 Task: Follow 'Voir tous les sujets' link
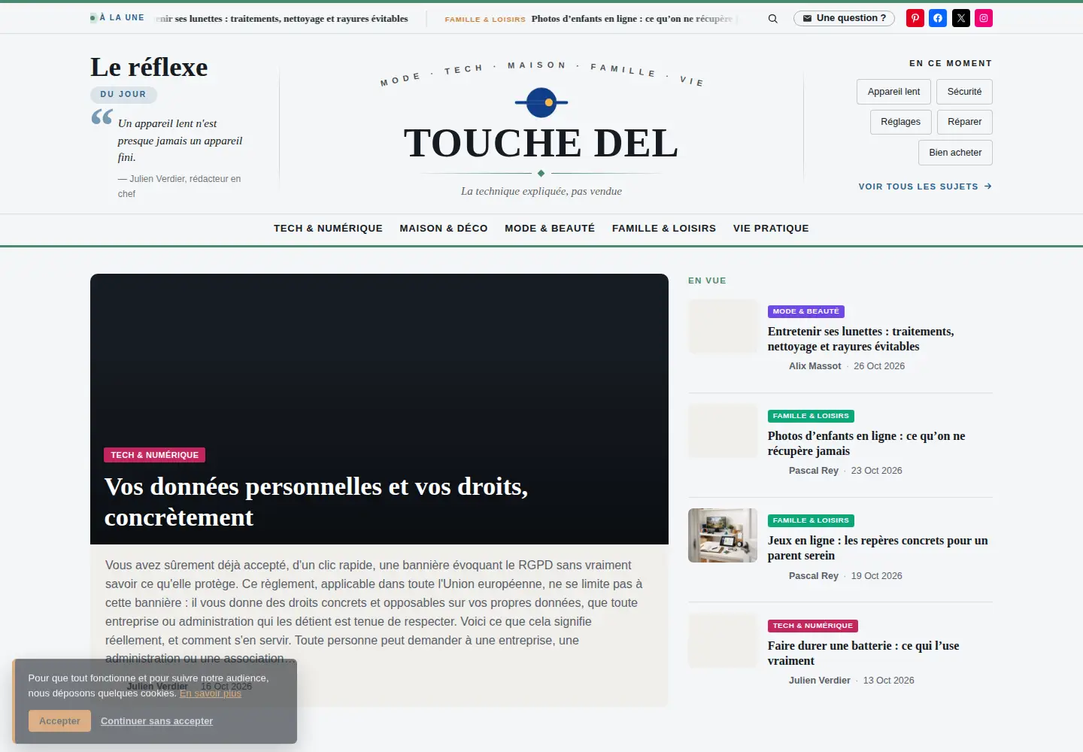coord(925,186)
